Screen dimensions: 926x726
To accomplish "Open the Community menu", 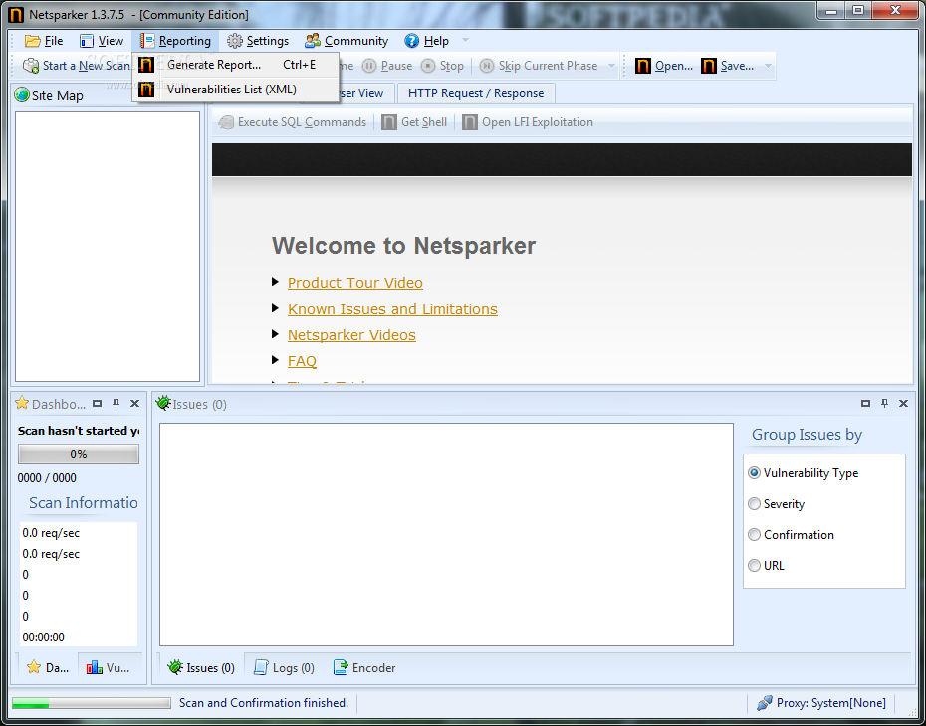I will coord(347,41).
